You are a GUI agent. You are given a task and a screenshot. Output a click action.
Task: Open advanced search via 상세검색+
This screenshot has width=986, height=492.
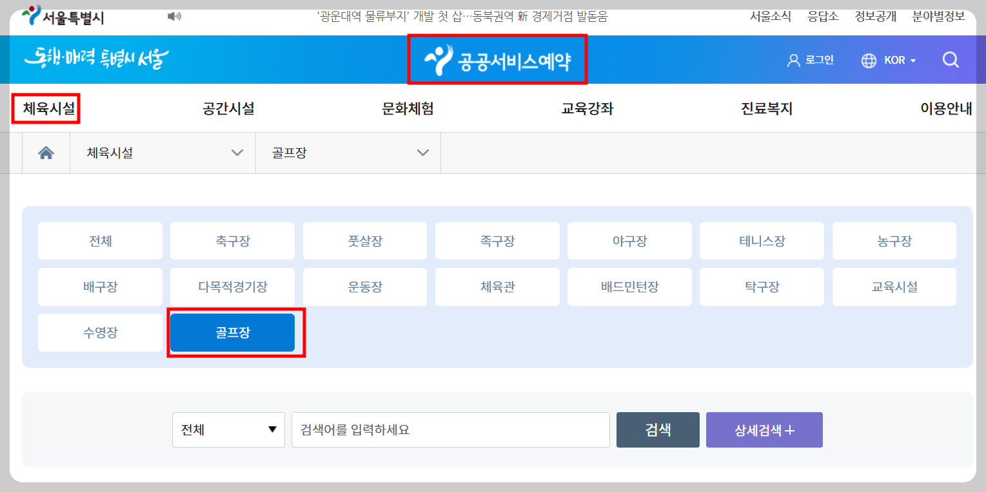764,430
